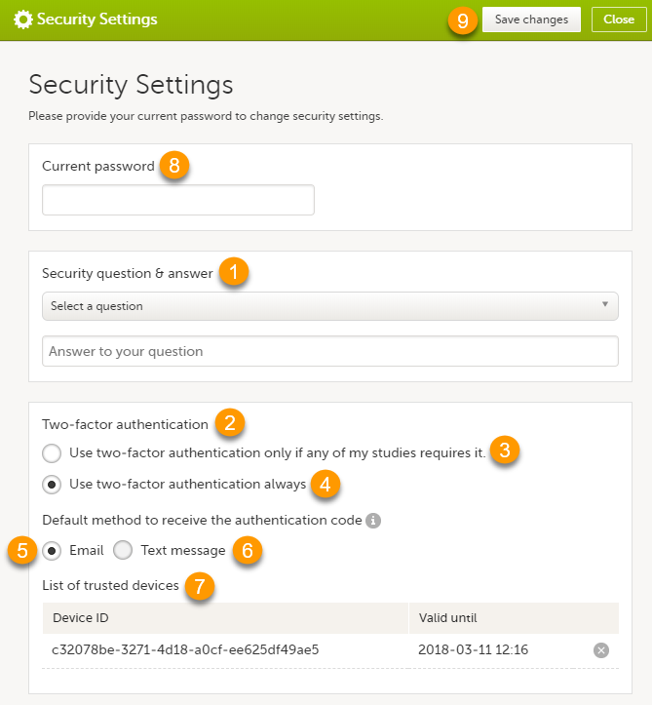Click orange callout marker number 8
652x705 pixels.
pyautogui.click(x=173, y=166)
